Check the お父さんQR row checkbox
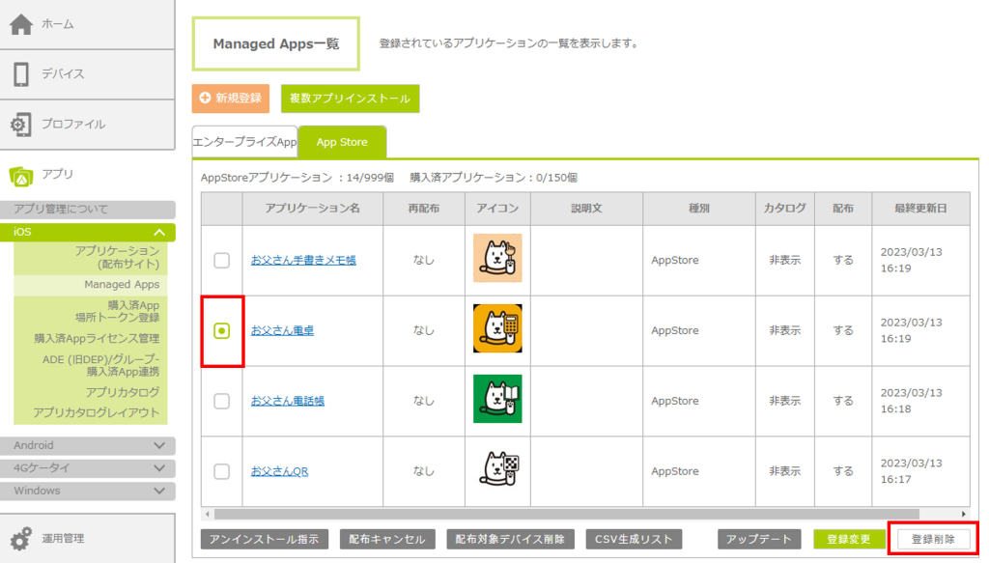Viewport: 989px width, 563px height. (x=222, y=472)
